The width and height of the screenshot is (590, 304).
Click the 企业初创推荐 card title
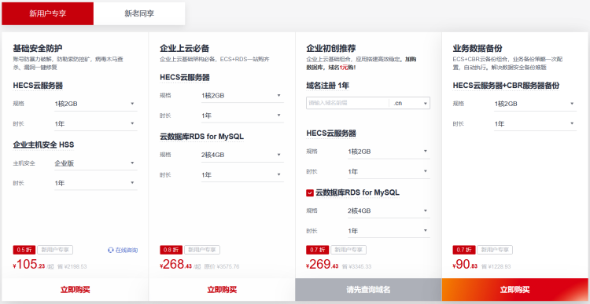coord(331,48)
